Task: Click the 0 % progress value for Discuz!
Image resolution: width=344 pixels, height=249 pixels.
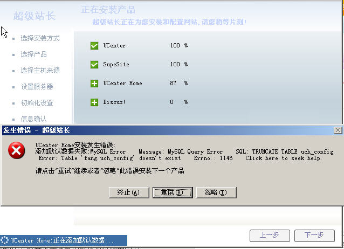Action: [179, 102]
